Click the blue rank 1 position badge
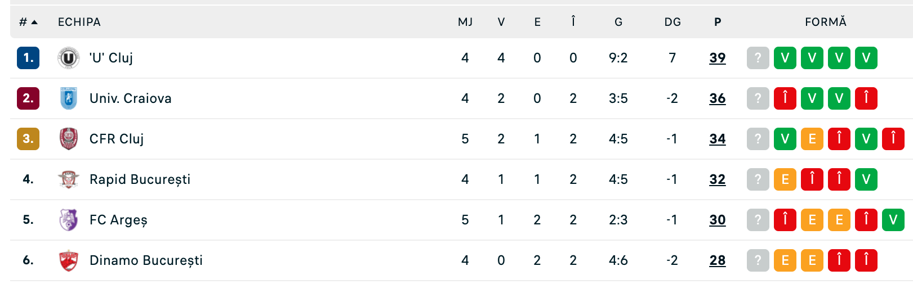Screen dimensions: 913x293 [x=28, y=58]
